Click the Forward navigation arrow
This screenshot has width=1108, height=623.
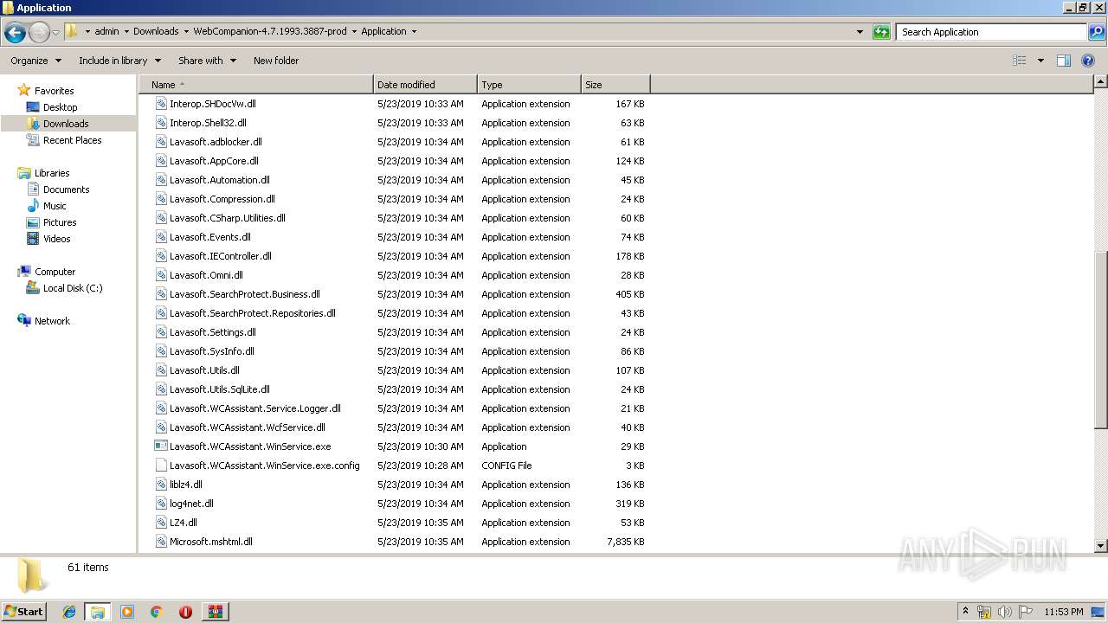pos(39,33)
